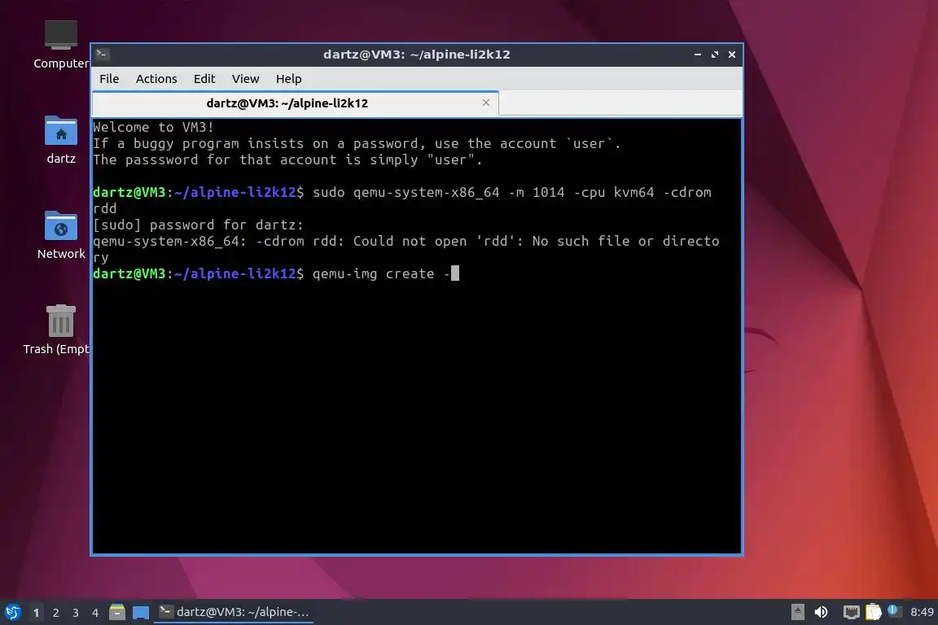Screen dimensions: 938x625
Task: Open the Computer desktop icon
Action: [x=61, y=45]
